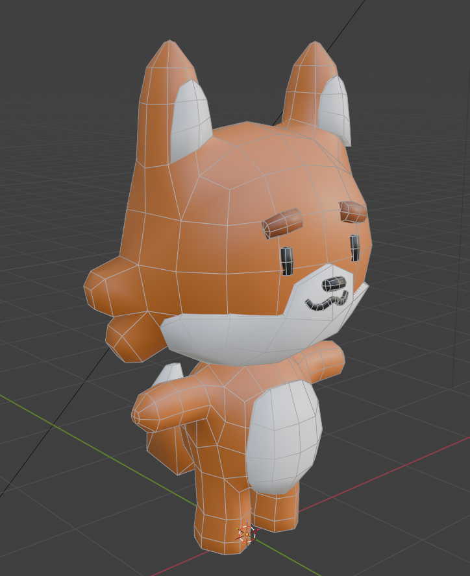470x576 pixels.
Task: Select the arm raised beside the white belly
Action: tap(320, 362)
